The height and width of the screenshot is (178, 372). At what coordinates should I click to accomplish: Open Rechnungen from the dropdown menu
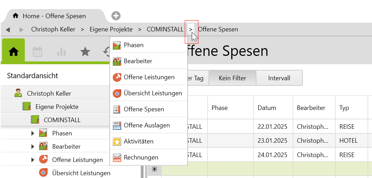pos(141,157)
